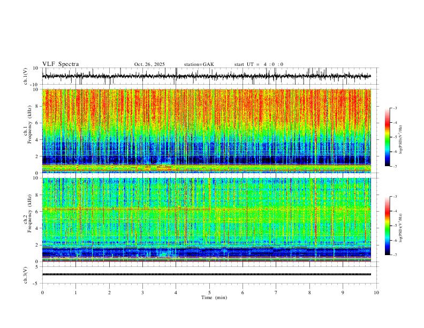The image size is (424, 328).
Task: Click the 'station=GAK' label
Action: pyautogui.click(x=199, y=64)
